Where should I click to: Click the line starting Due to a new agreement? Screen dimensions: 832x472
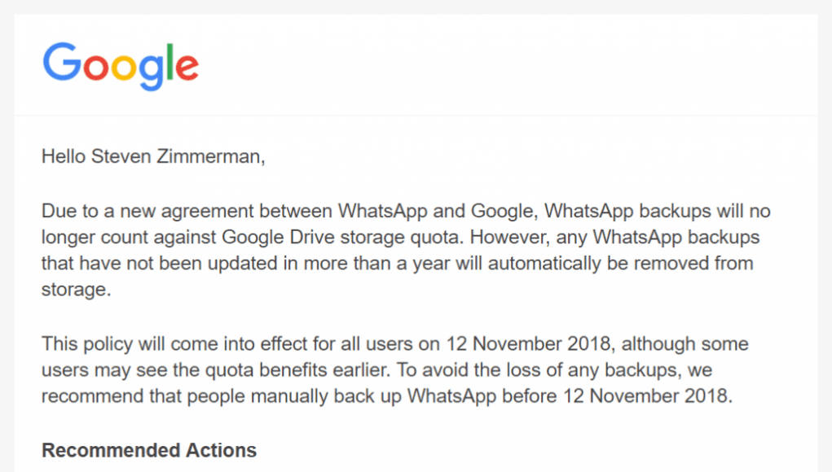[406, 211]
